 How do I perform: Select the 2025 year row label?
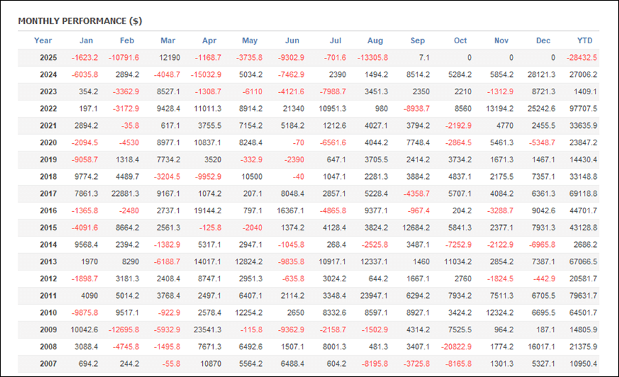click(47, 58)
